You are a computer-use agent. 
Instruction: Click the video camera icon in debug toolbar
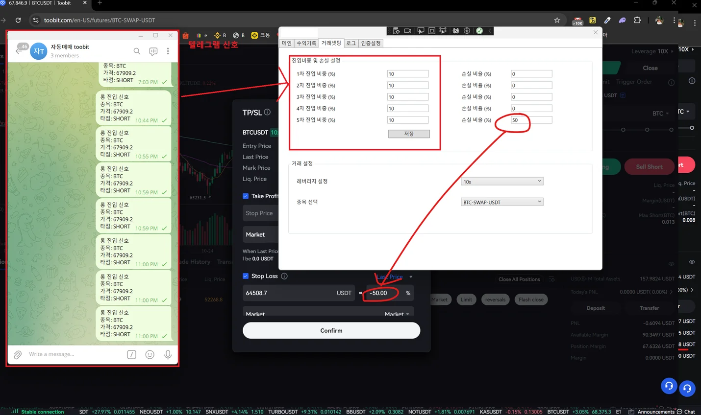(407, 31)
